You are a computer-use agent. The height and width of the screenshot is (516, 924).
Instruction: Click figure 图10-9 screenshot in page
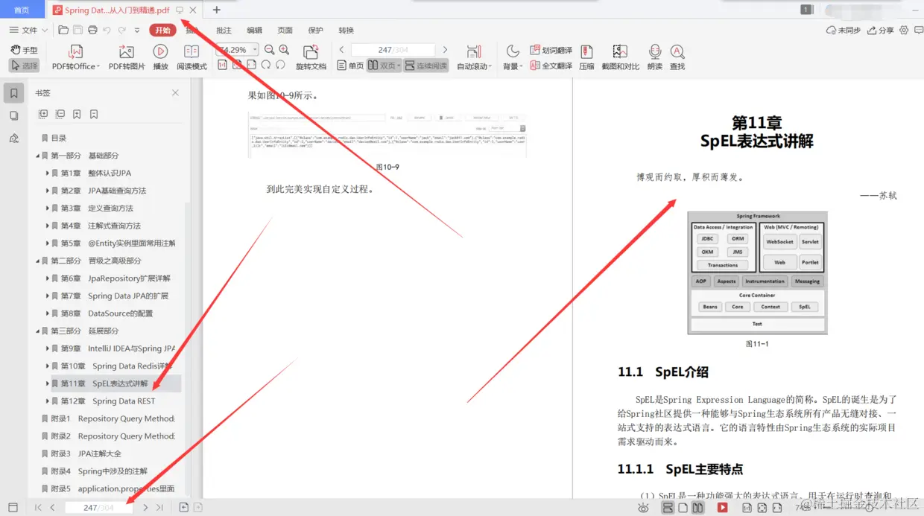tap(387, 136)
